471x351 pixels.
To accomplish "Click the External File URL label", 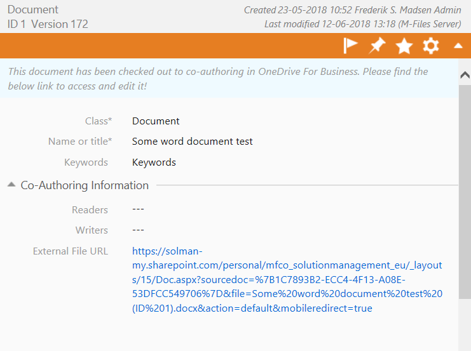I will pos(71,251).
